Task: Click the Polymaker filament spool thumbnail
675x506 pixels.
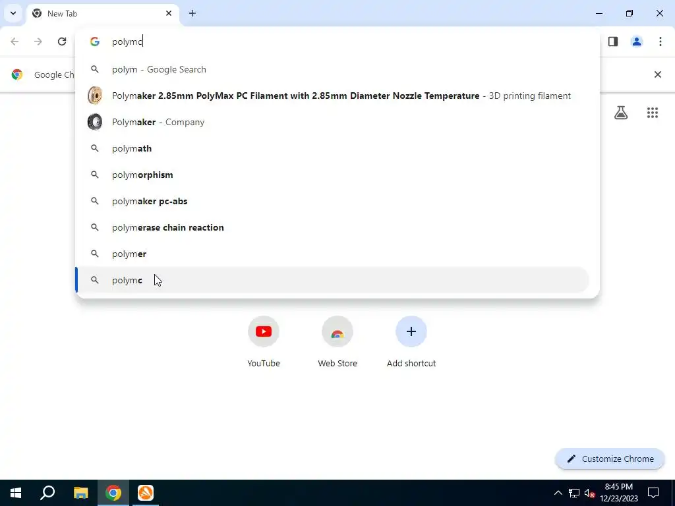Action: point(95,96)
